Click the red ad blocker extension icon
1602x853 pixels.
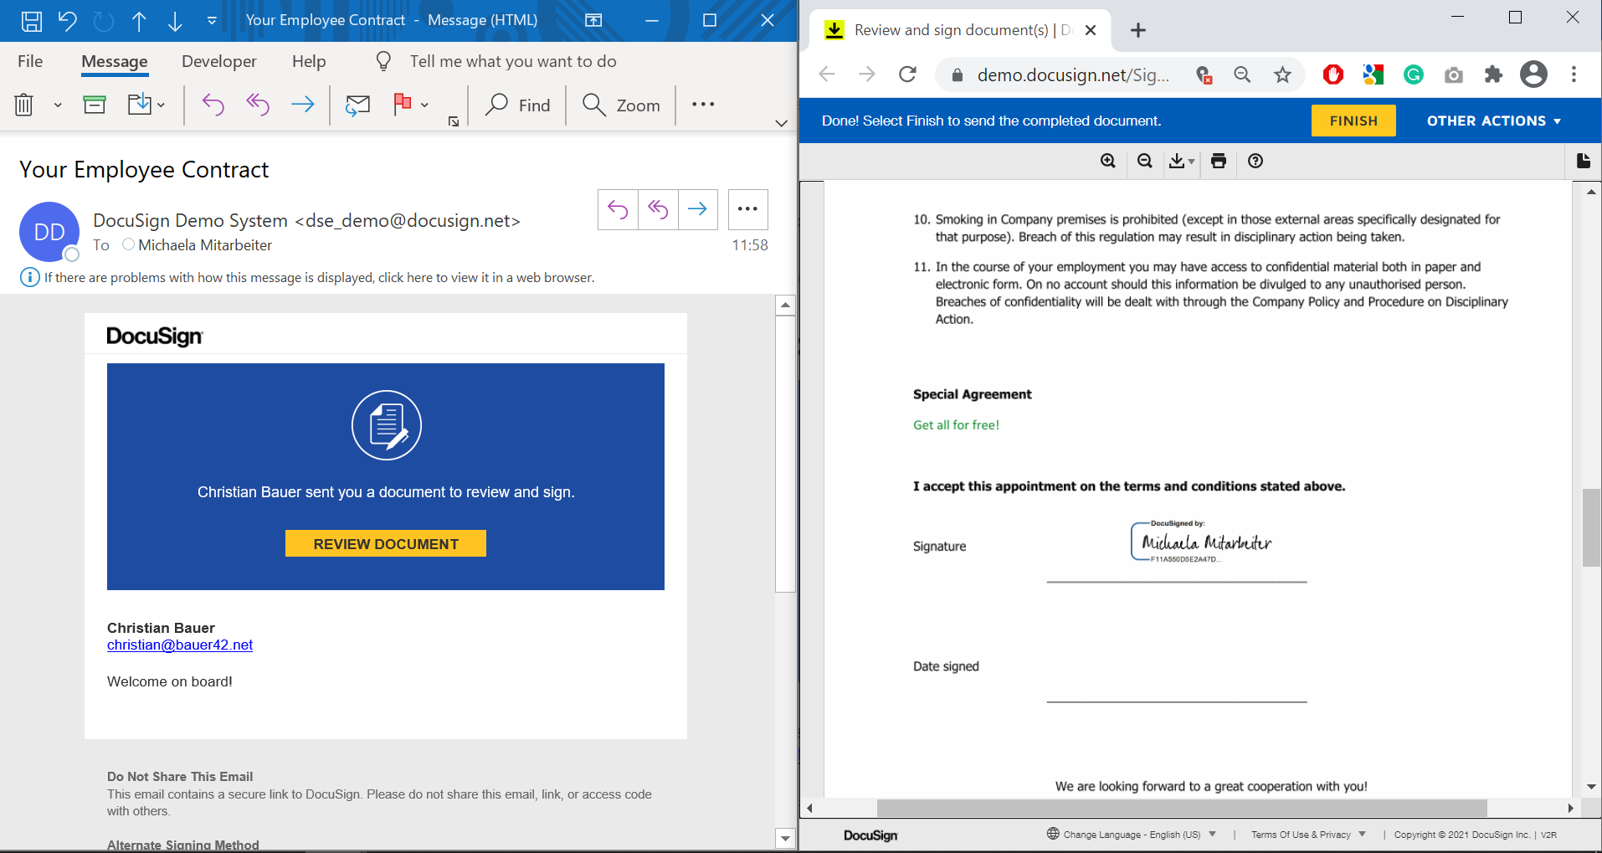coord(1333,75)
